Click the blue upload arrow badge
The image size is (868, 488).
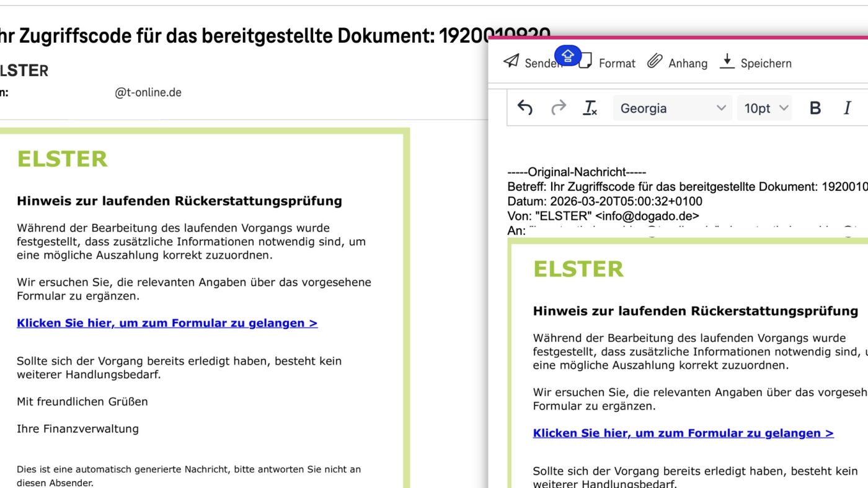(x=568, y=56)
